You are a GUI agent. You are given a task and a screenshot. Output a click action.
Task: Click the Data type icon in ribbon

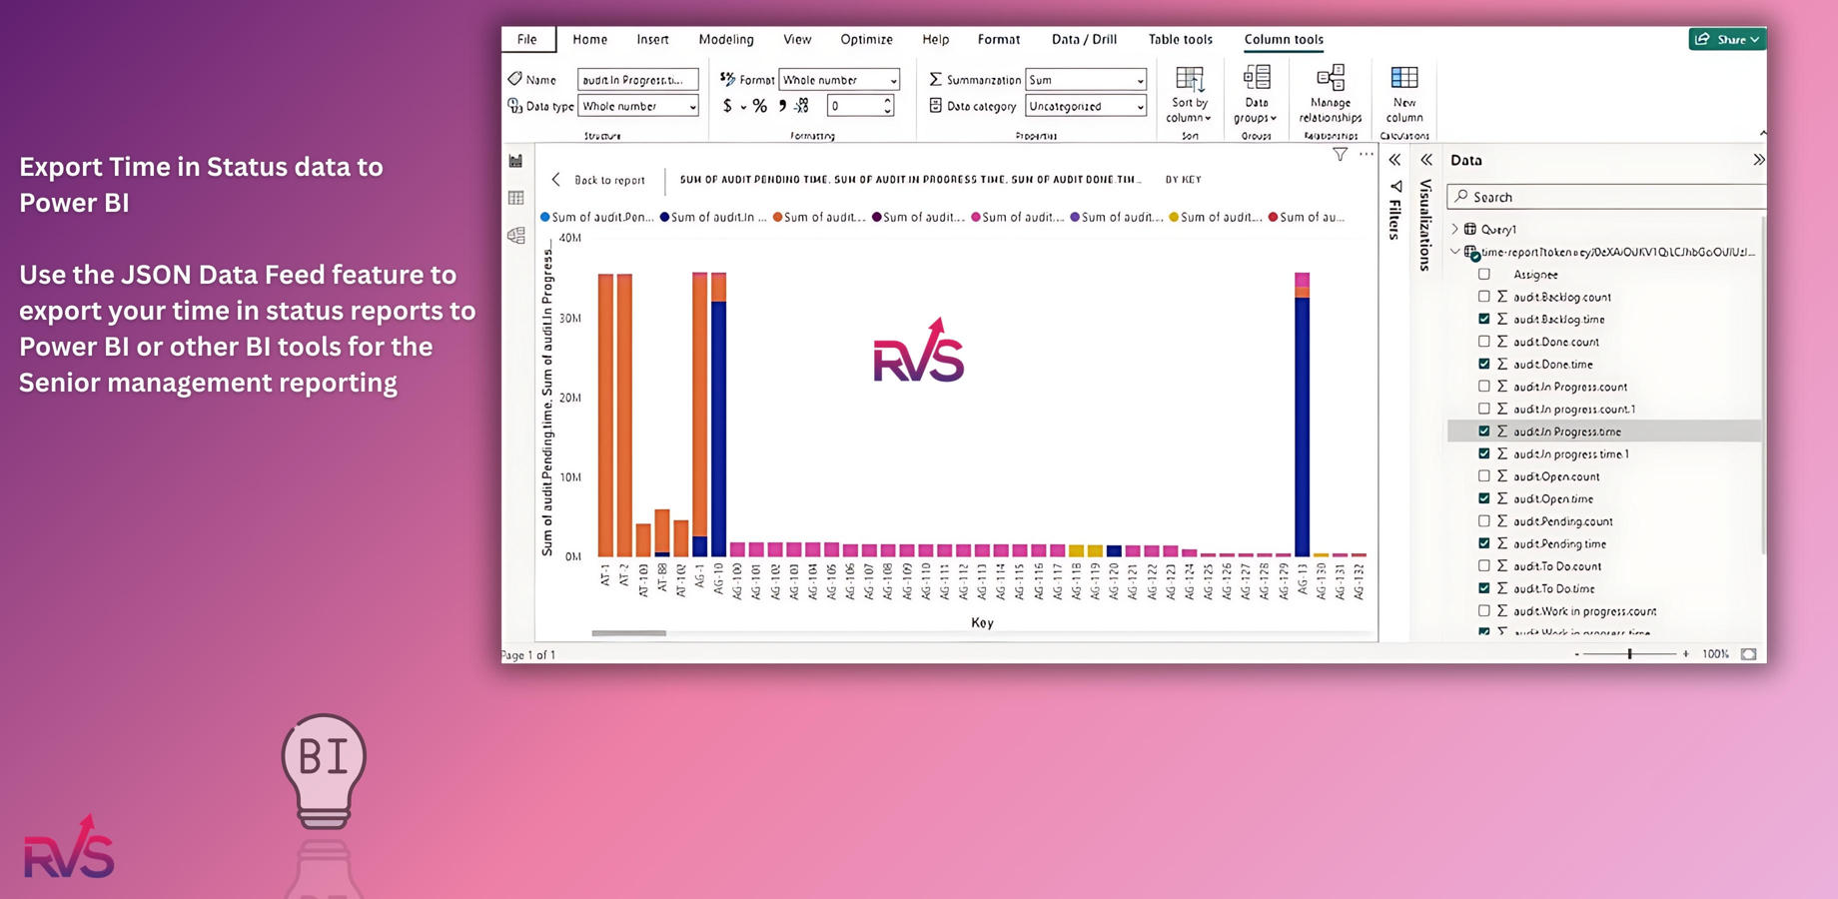(x=515, y=106)
